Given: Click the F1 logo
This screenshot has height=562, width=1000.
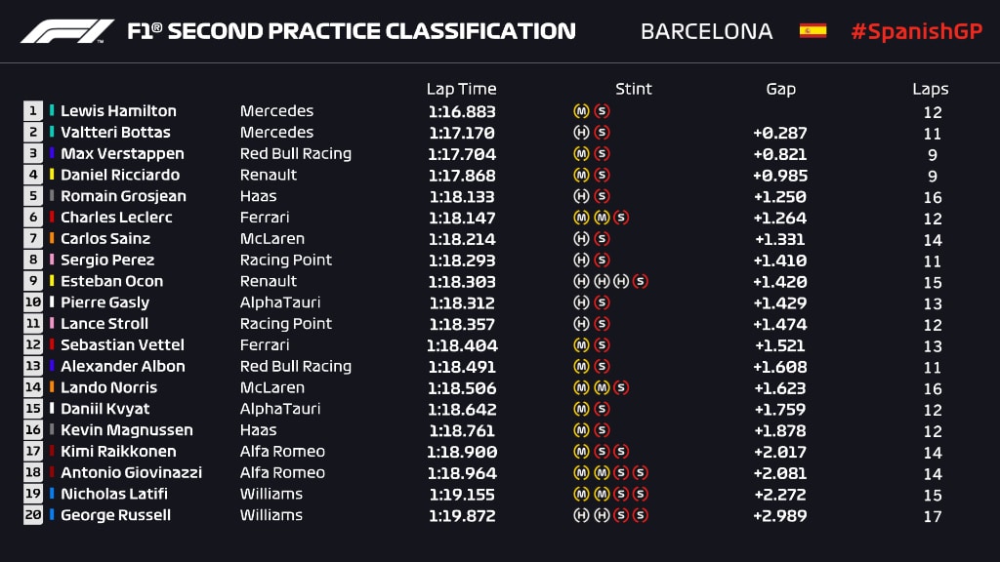Looking at the screenshot, I should point(67,31).
